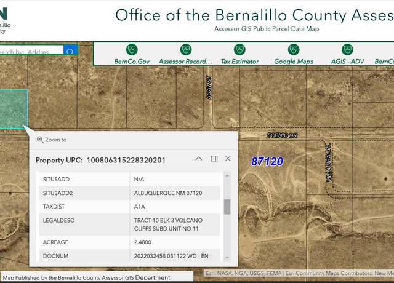This screenshot has width=394, height=283.
Task: Click the DOCNUM field name
Action: (55, 256)
